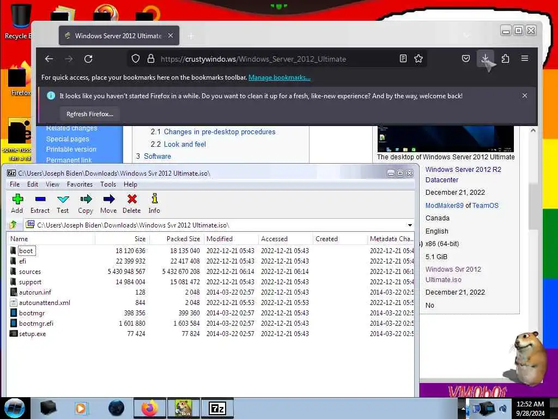Open the Look and feel contents link
The image size is (558, 419).
(x=185, y=144)
